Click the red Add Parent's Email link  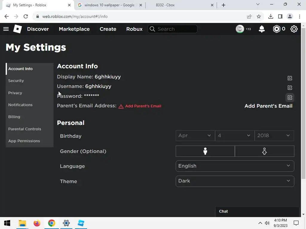coord(143,106)
